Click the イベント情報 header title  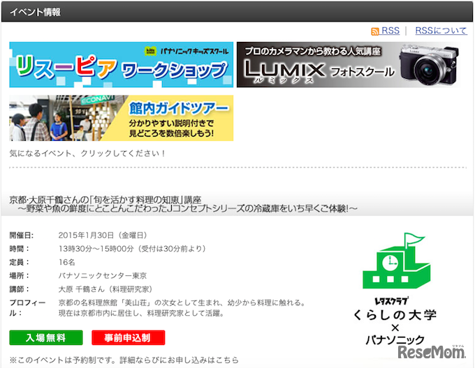click(x=35, y=12)
